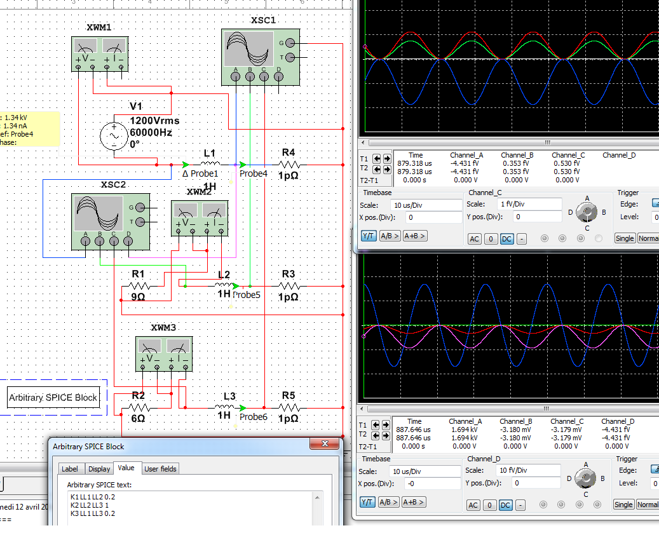This screenshot has width=659, height=542.
Task: Open the Label tab in SPICE Block dialog
Action: [69, 469]
